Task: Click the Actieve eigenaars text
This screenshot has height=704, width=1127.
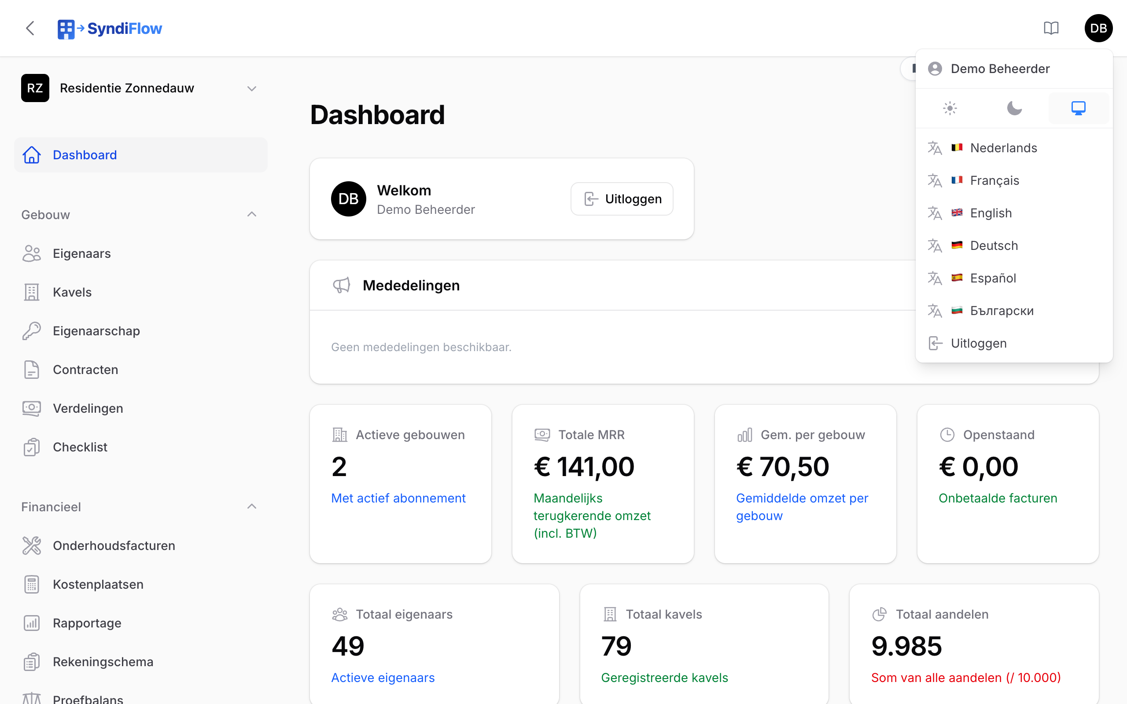Action: 383,678
